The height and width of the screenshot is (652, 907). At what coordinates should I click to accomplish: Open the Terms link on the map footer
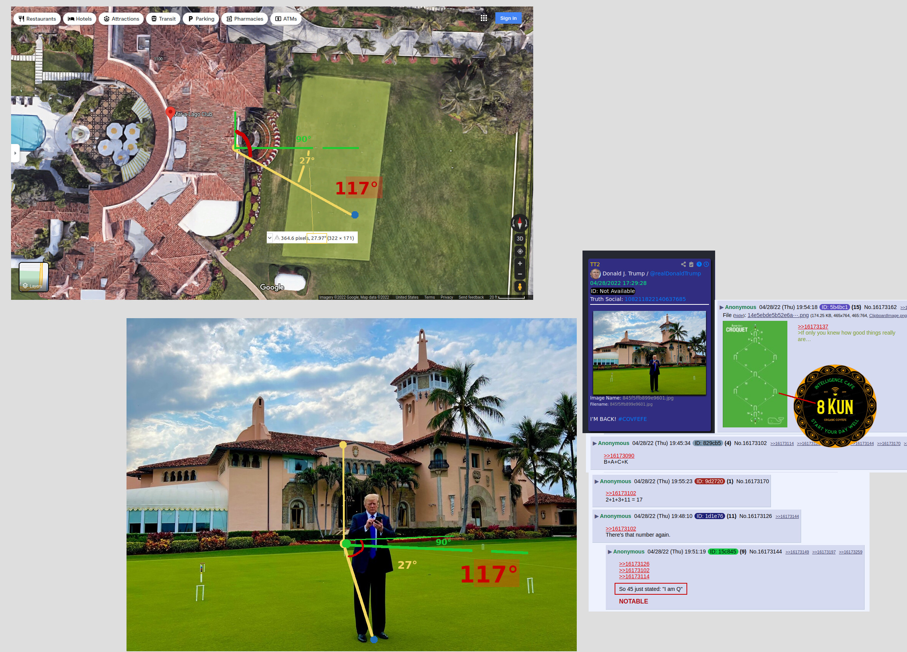pyautogui.click(x=429, y=298)
